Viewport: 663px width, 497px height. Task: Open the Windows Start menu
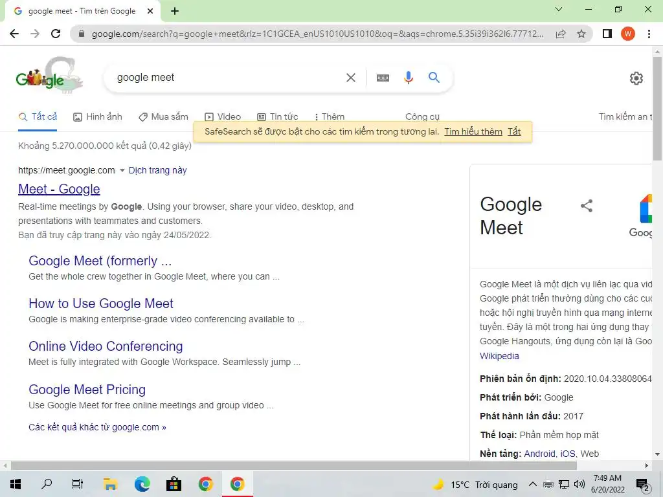coord(16,484)
